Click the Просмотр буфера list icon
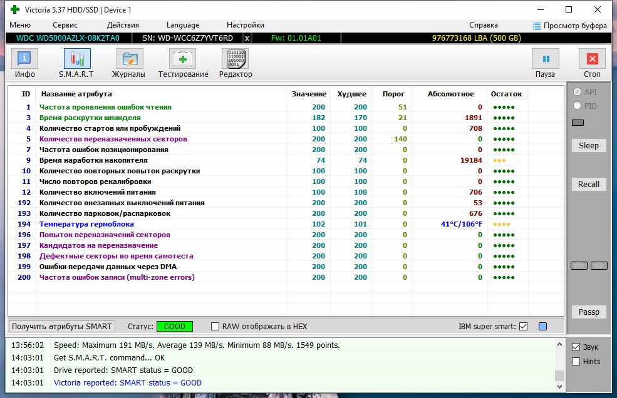 point(537,26)
